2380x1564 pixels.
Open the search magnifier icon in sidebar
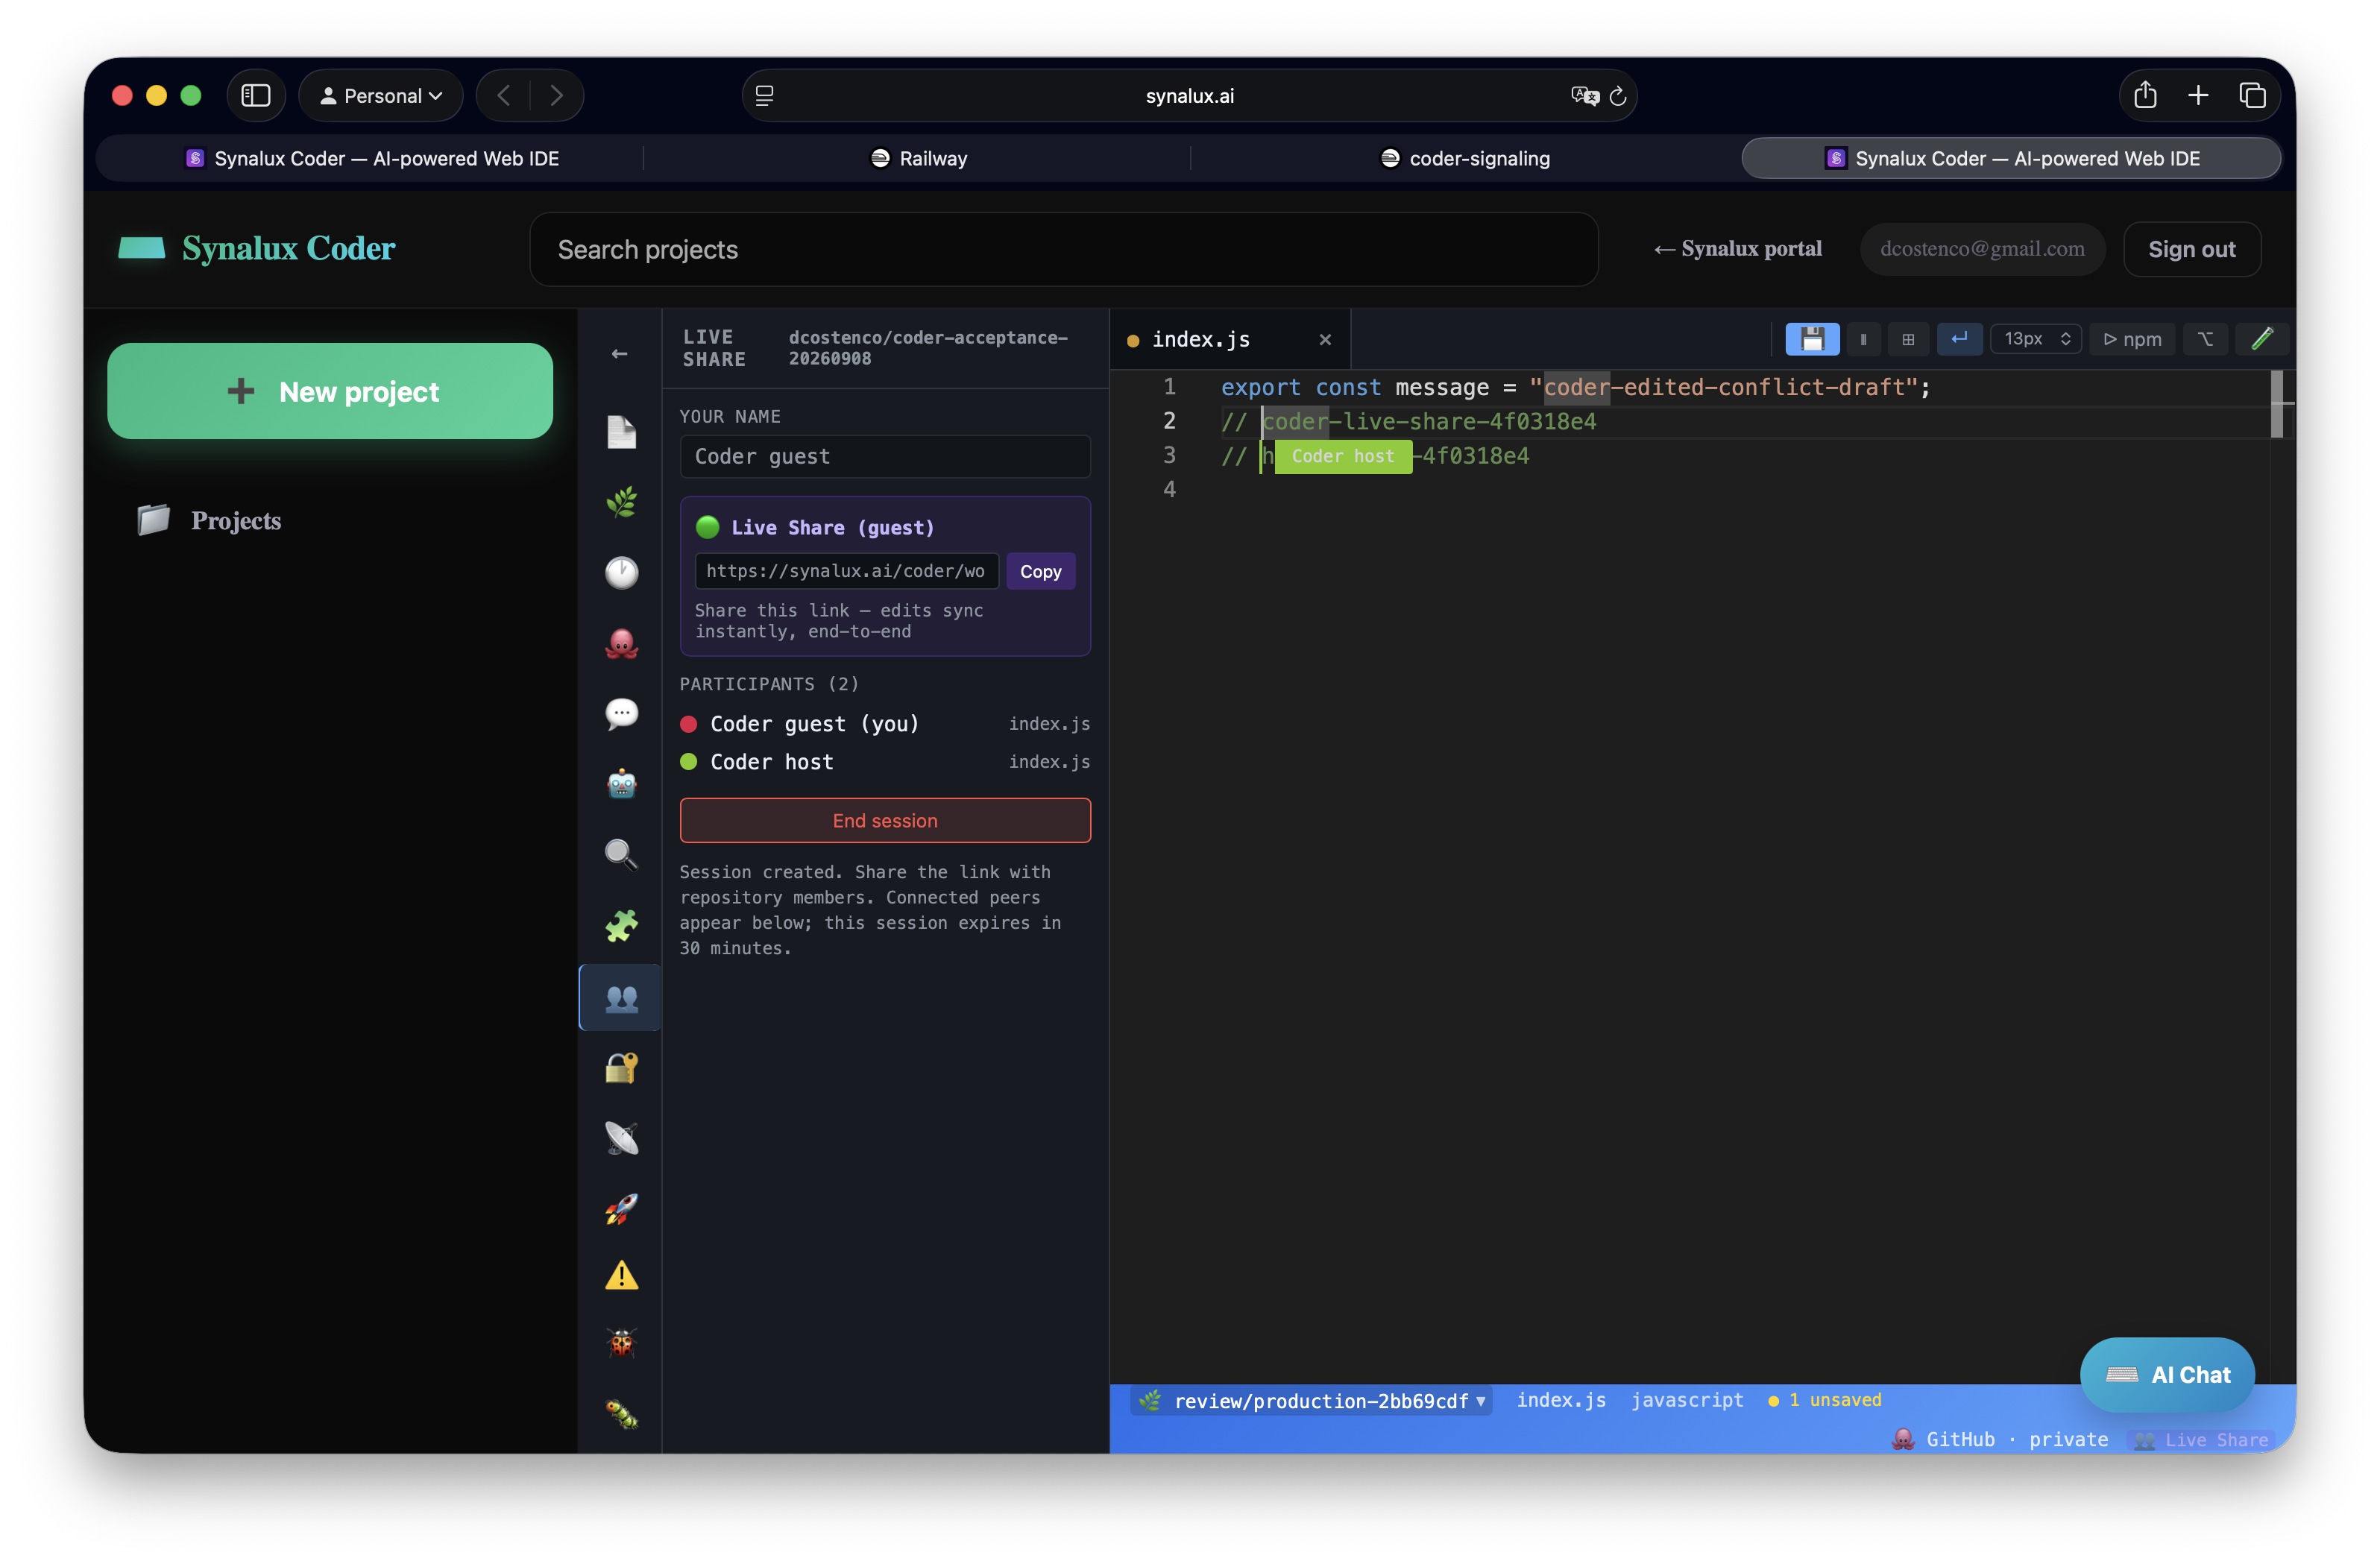[621, 855]
